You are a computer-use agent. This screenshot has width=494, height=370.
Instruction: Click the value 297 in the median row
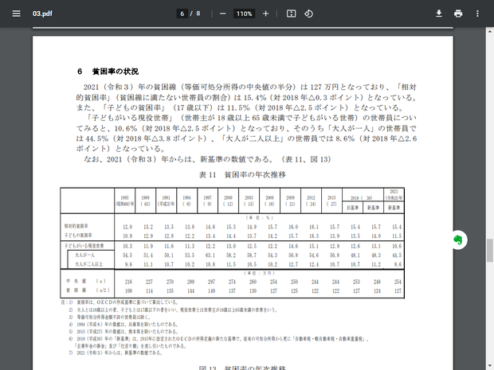point(211,282)
